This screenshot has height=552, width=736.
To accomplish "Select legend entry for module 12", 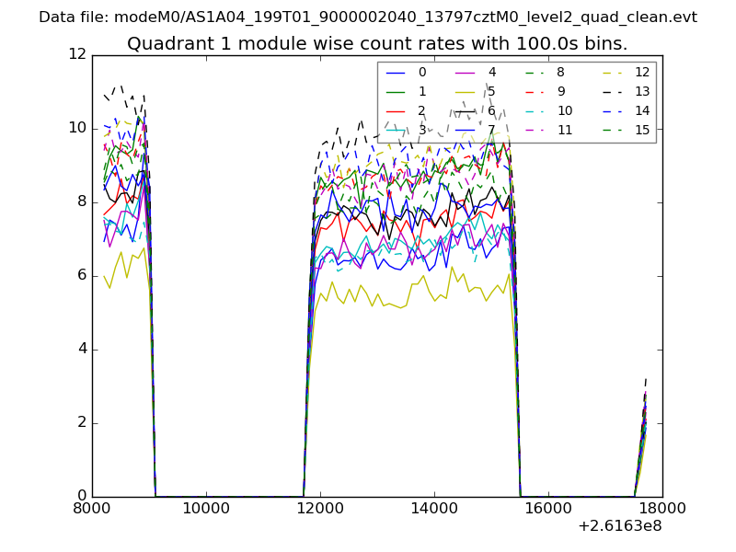I will 641,73.
